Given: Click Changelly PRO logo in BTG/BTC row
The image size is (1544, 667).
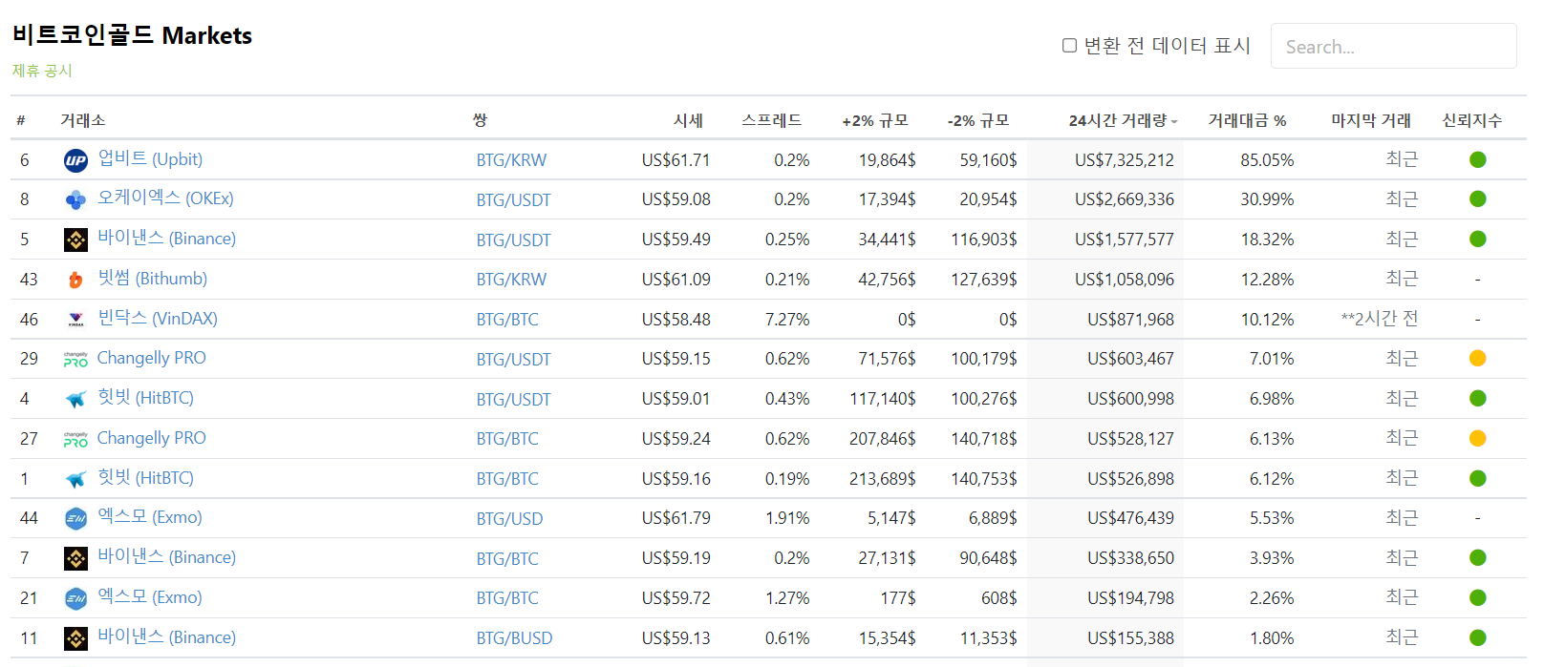Looking at the screenshot, I should (75, 439).
